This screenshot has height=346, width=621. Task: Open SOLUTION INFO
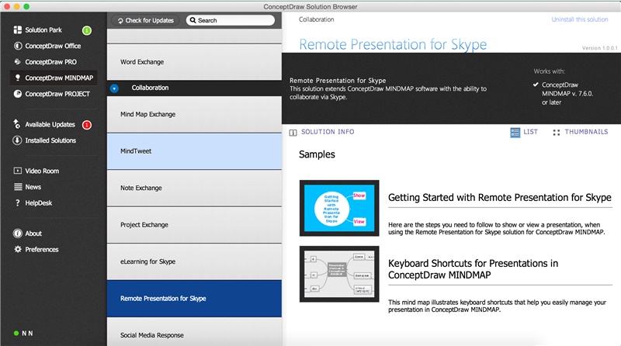pos(328,132)
